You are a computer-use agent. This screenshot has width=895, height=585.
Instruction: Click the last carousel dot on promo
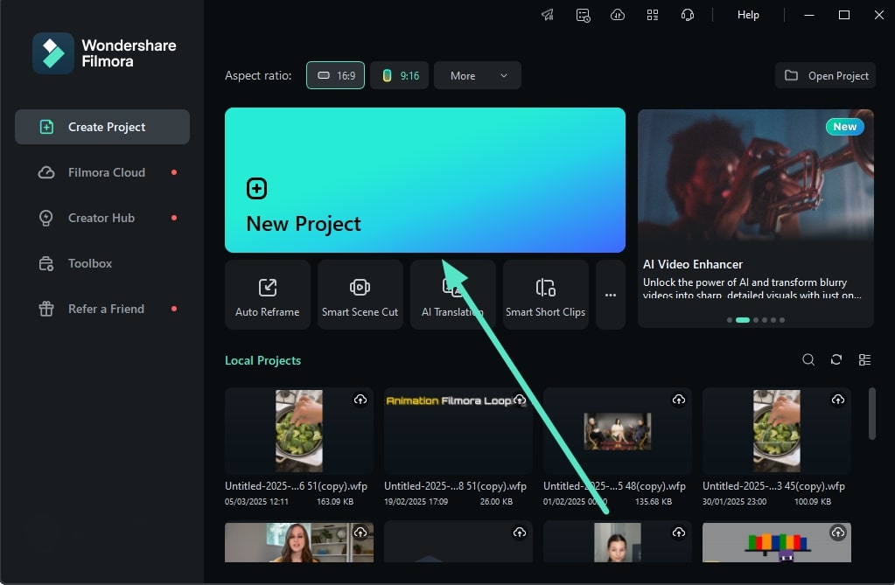tap(782, 320)
